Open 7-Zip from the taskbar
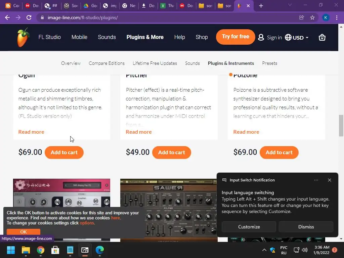The width and height of the screenshot is (344, 258). pos(85,250)
